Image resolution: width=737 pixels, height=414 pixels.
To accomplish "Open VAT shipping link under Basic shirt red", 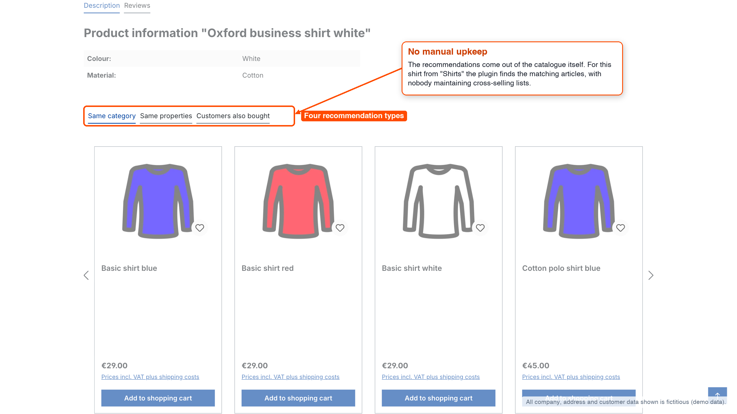I will click(x=290, y=377).
